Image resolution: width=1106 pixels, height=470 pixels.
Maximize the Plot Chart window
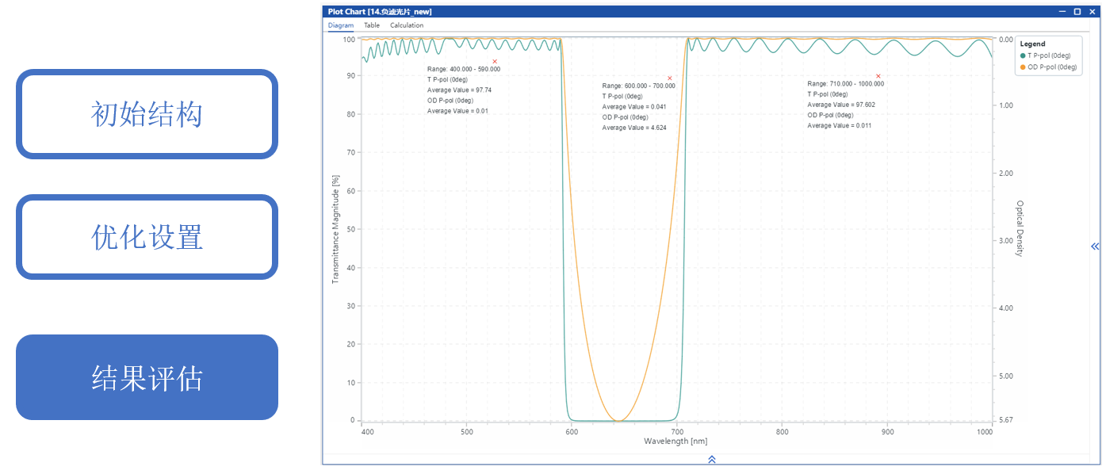[1077, 12]
